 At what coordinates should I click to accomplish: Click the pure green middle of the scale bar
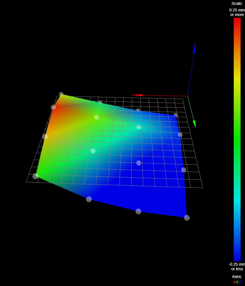point(237,140)
